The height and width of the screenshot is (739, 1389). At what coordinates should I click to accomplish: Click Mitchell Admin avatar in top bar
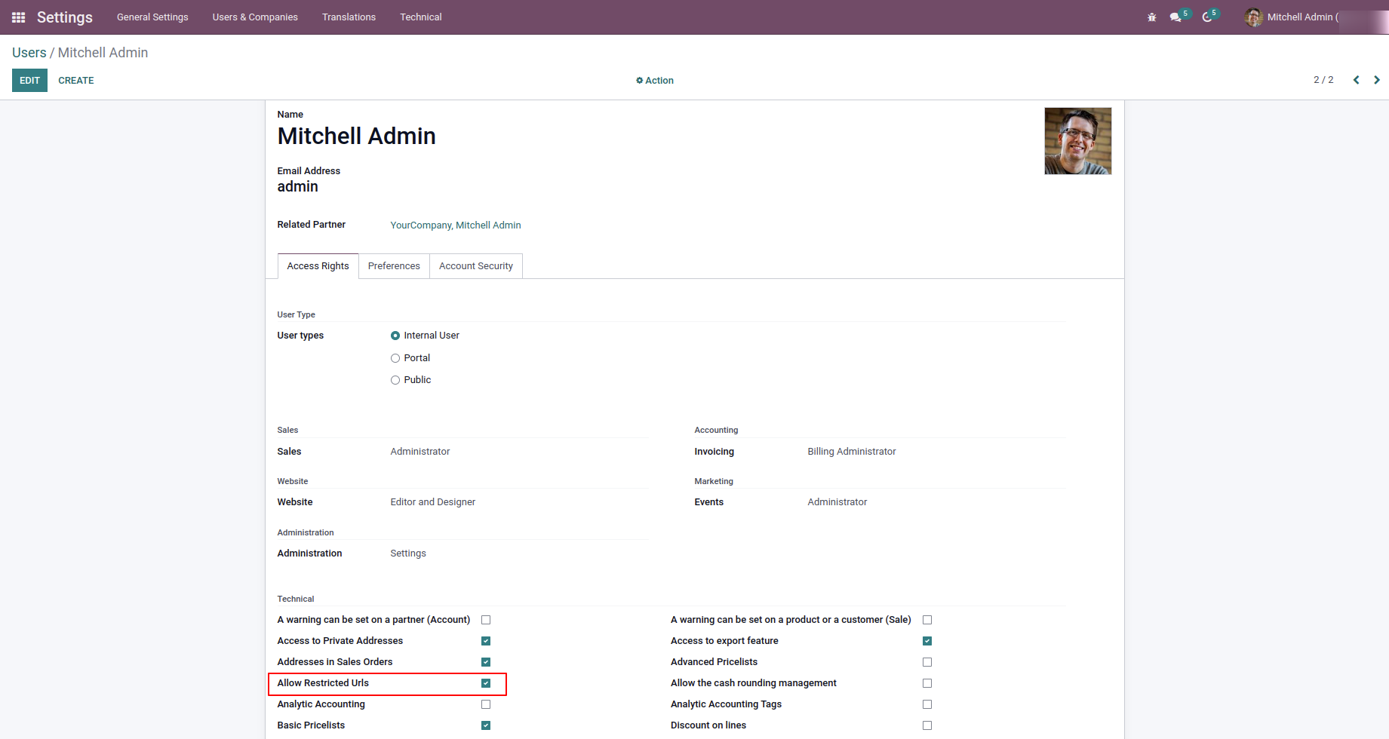point(1254,17)
